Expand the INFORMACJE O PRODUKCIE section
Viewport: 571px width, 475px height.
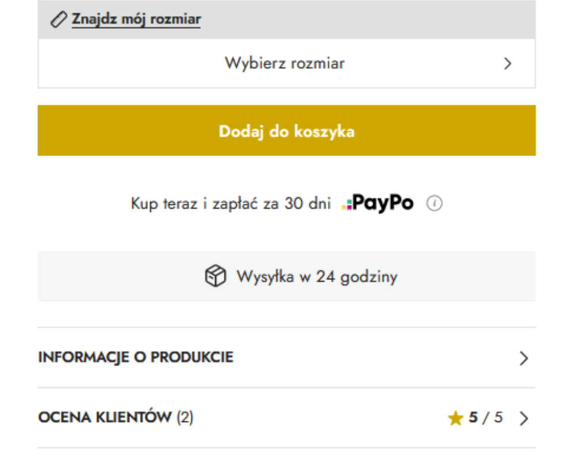click(286, 358)
